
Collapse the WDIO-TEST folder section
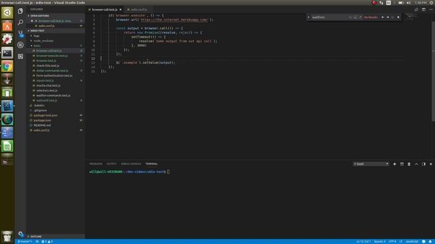point(56,30)
